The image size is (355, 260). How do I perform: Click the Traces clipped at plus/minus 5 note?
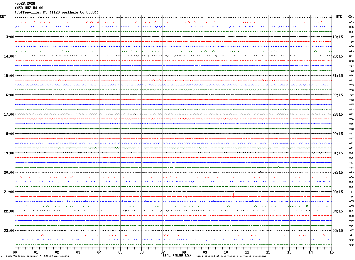click(x=230, y=256)
